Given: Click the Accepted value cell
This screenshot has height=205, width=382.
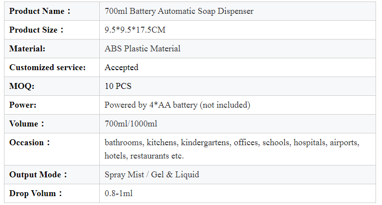Looking at the screenshot, I should point(238,68).
